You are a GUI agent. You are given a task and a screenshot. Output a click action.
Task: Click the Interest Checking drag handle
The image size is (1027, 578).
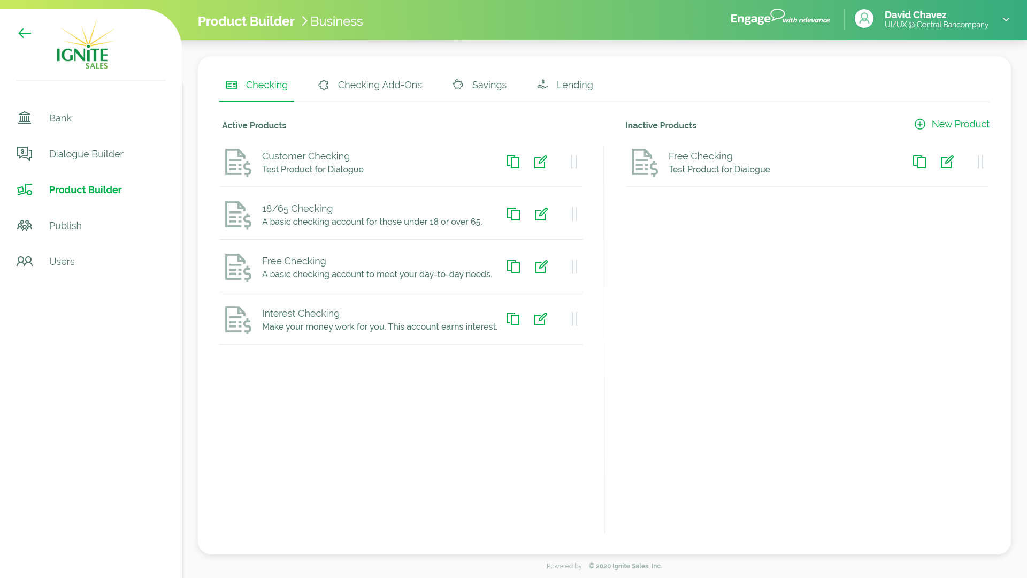coord(574,319)
